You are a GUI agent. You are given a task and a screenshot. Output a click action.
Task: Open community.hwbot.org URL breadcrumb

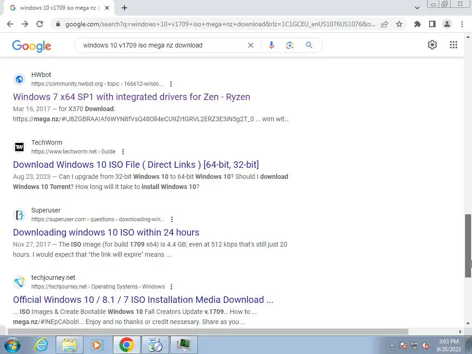[x=97, y=84]
